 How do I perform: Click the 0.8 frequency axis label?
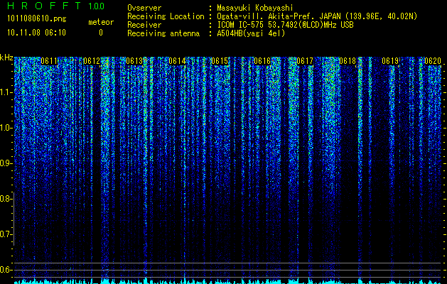(x=6, y=199)
